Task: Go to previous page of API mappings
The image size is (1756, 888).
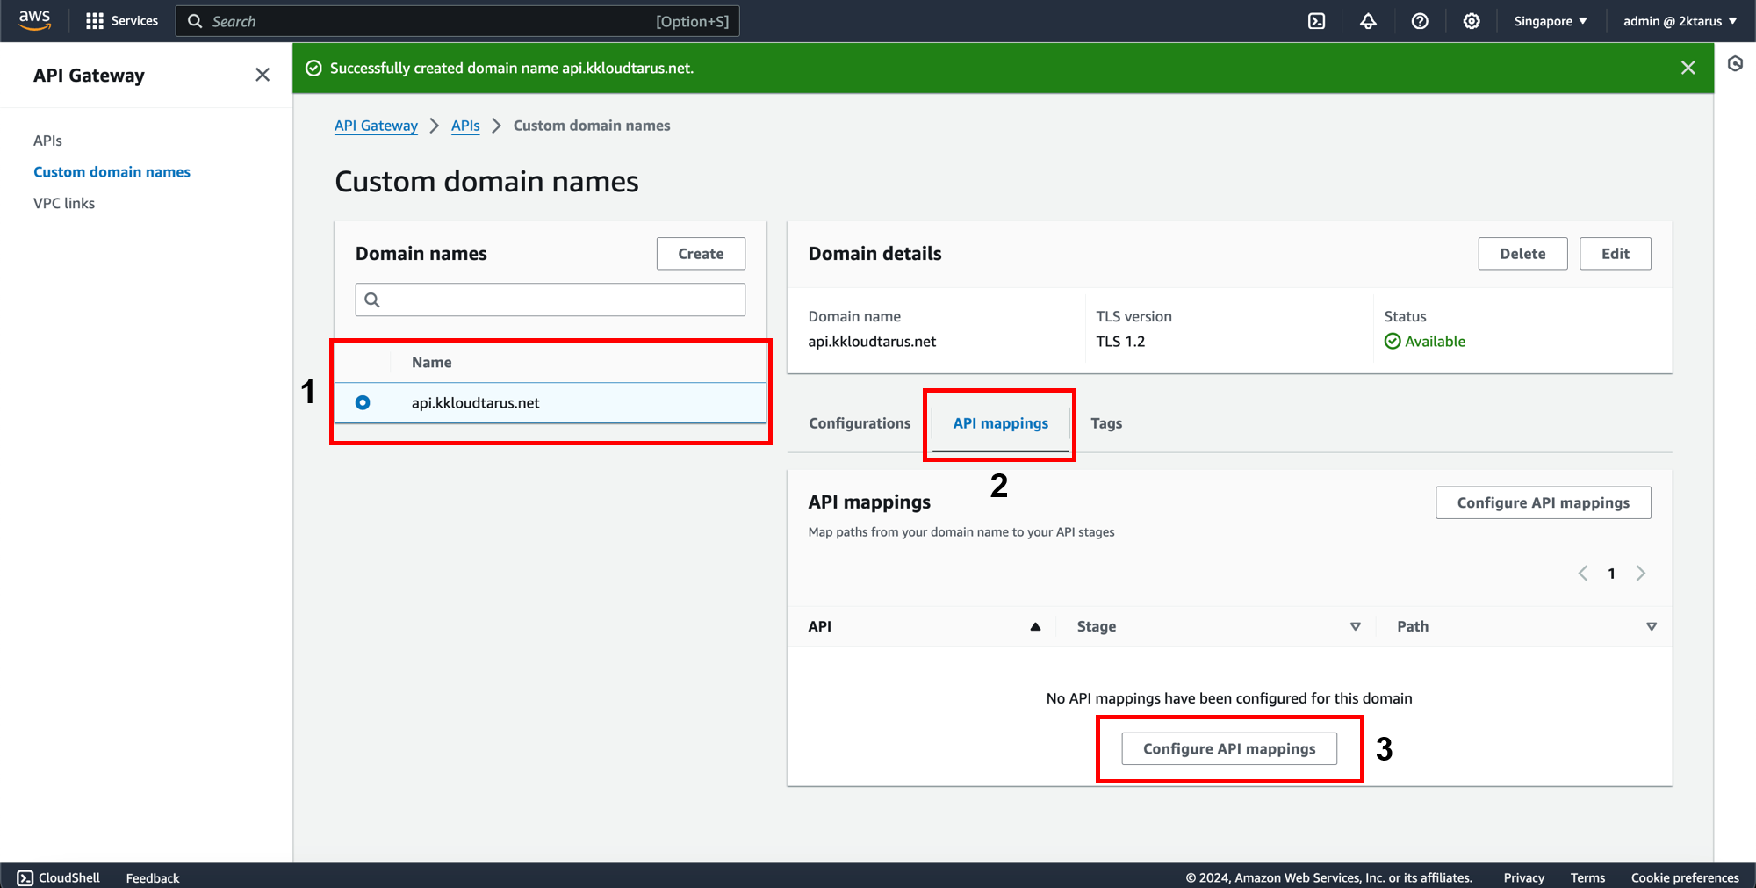Action: (1583, 574)
